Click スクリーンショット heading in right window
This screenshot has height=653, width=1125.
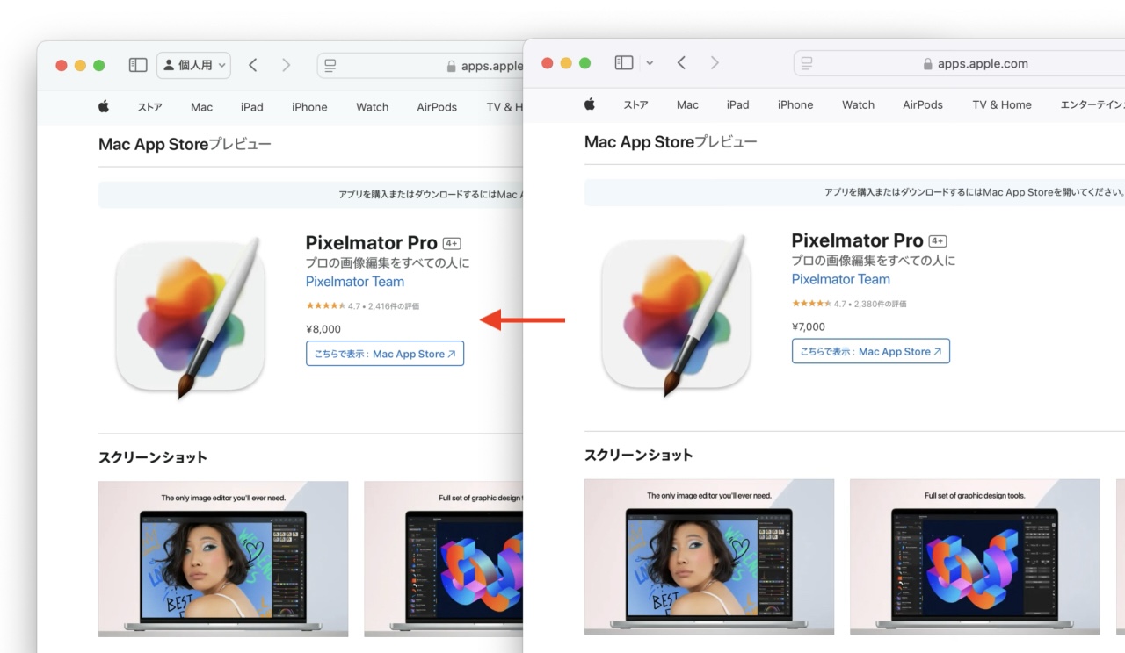click(x=639, y=455)
